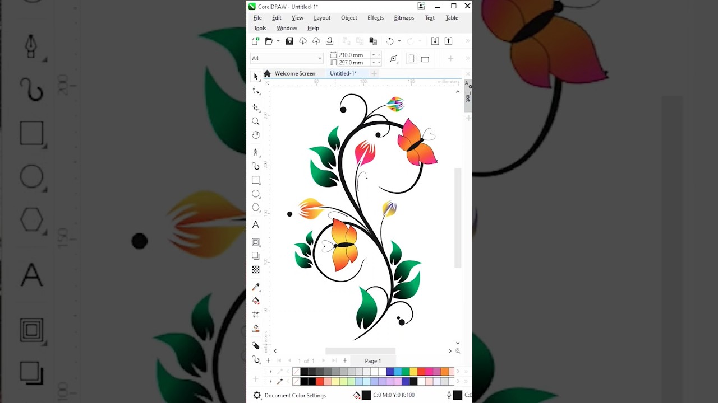
Task: Expand standard toolbar overflow chevrons
Action: point(468,41)
